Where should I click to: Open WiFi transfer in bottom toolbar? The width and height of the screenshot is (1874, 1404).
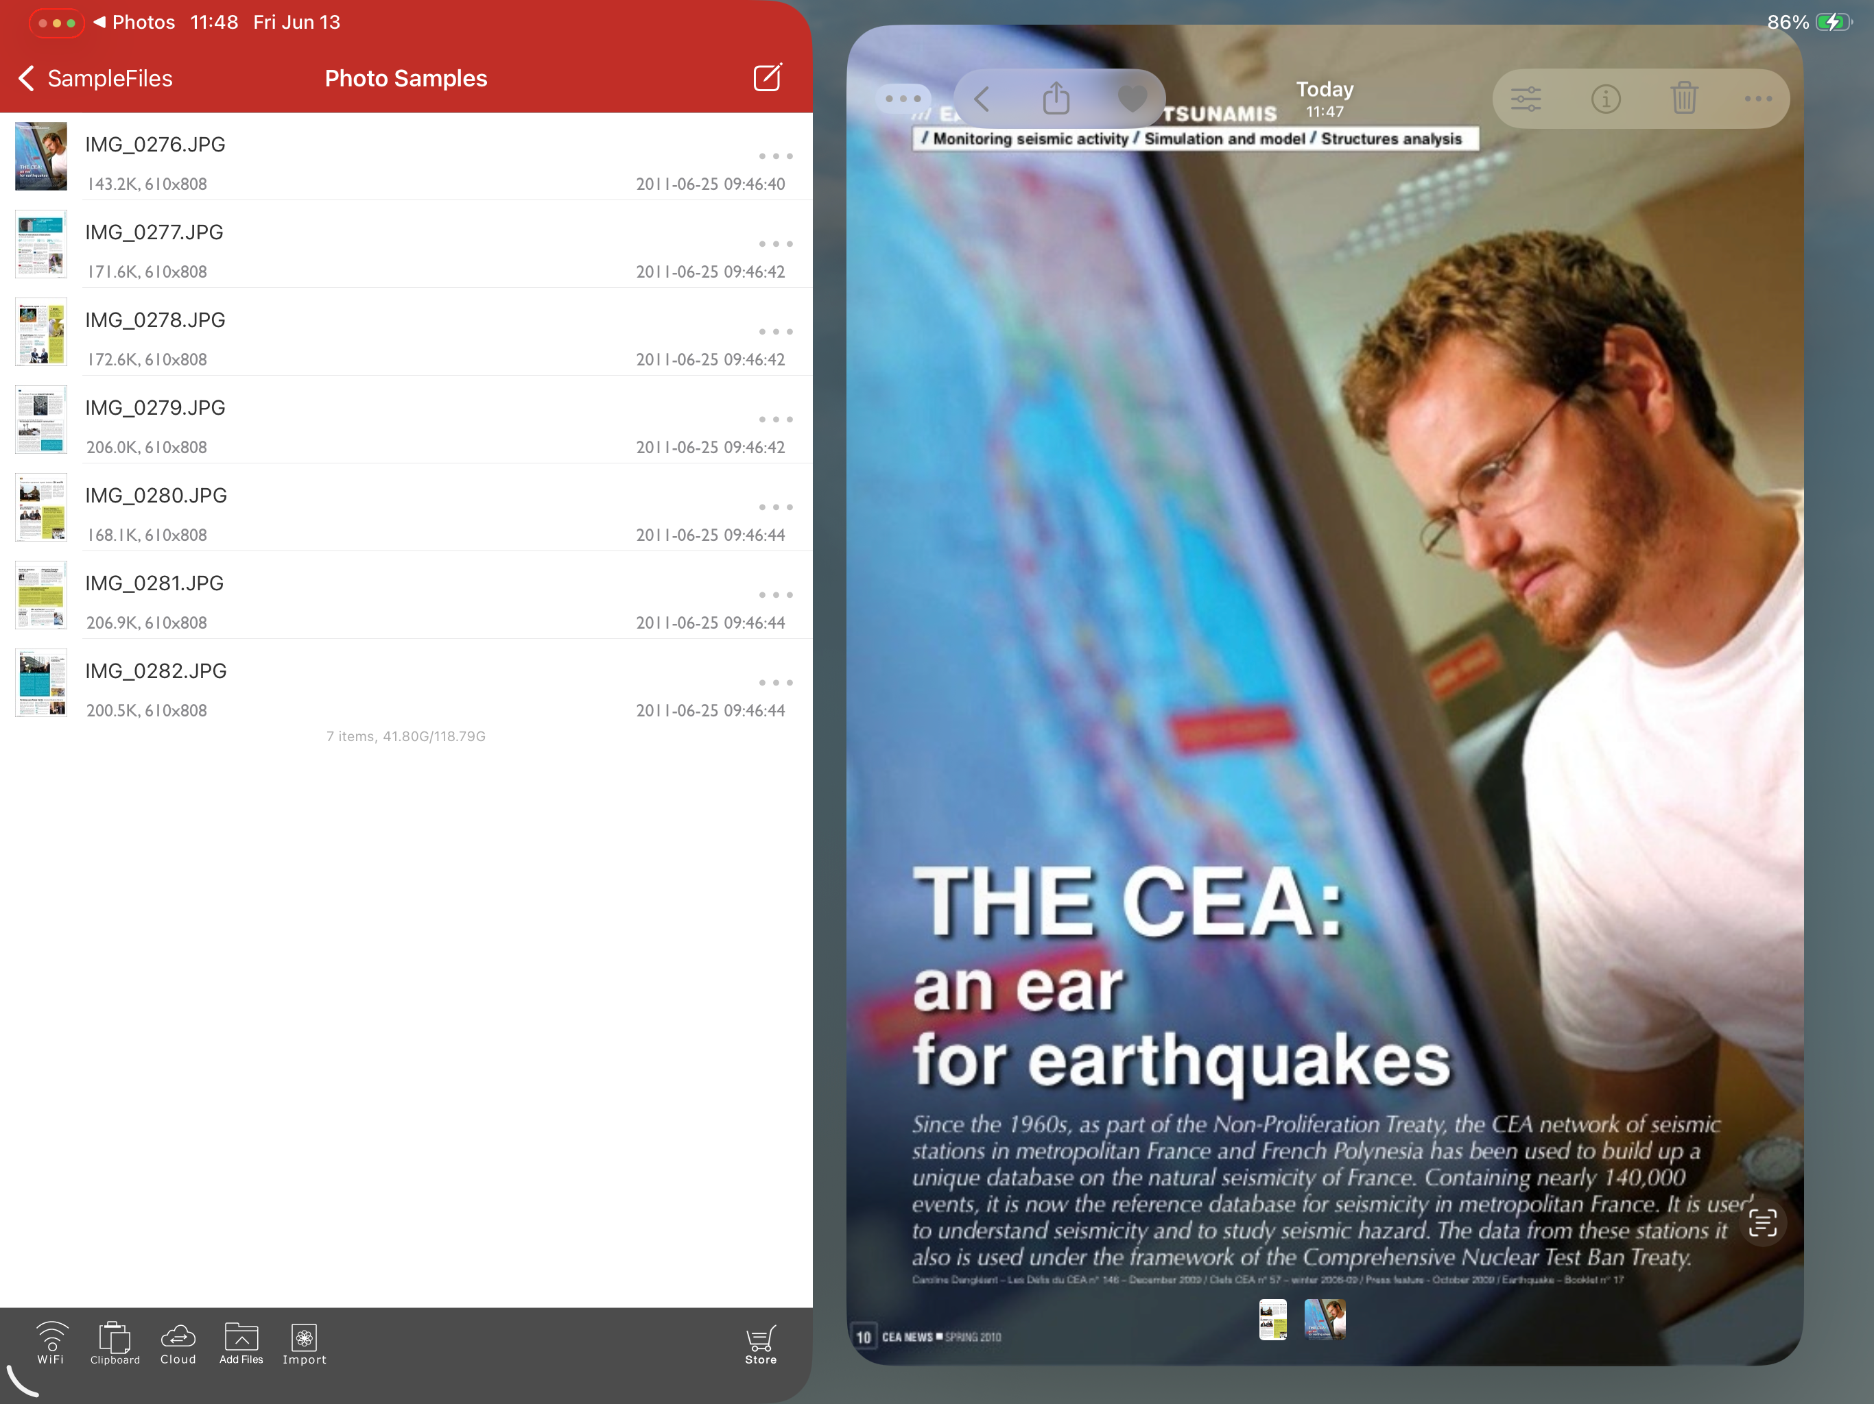point(51,1343)
